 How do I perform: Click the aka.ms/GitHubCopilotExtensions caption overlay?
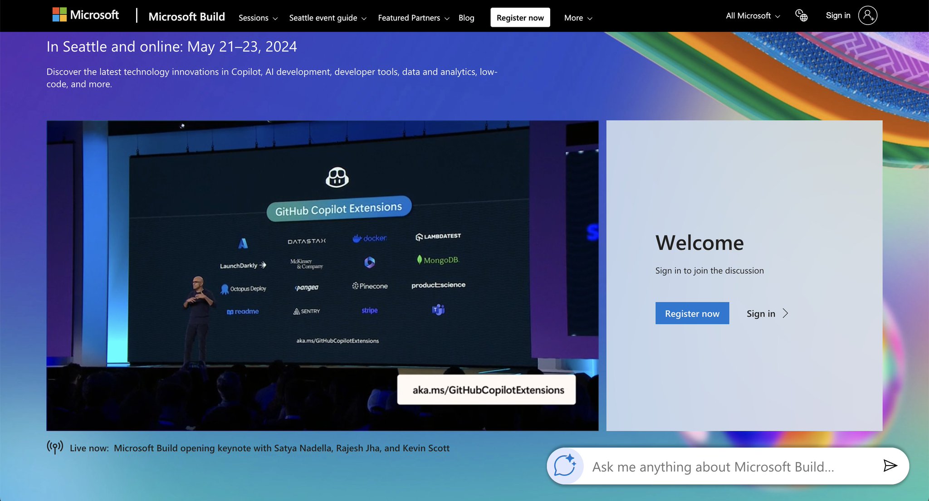[x=486, y=389]
